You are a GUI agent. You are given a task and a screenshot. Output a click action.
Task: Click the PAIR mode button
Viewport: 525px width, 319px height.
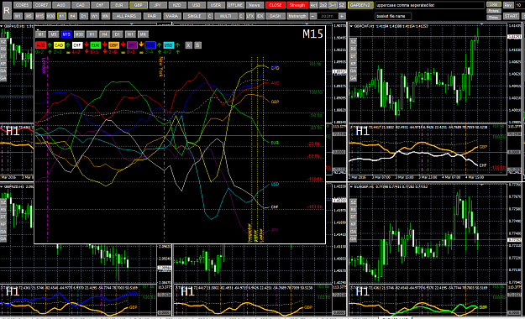pyautogui.click(x=152, y=16)
